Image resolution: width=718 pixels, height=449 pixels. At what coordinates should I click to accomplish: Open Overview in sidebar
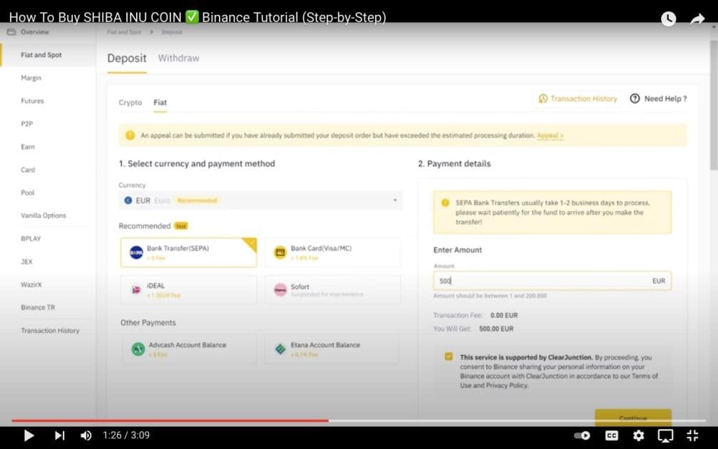(35, 32)
